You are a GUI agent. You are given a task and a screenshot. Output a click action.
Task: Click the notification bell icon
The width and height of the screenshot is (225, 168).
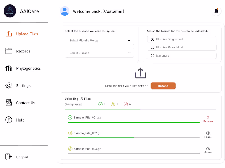pos(216,11)
